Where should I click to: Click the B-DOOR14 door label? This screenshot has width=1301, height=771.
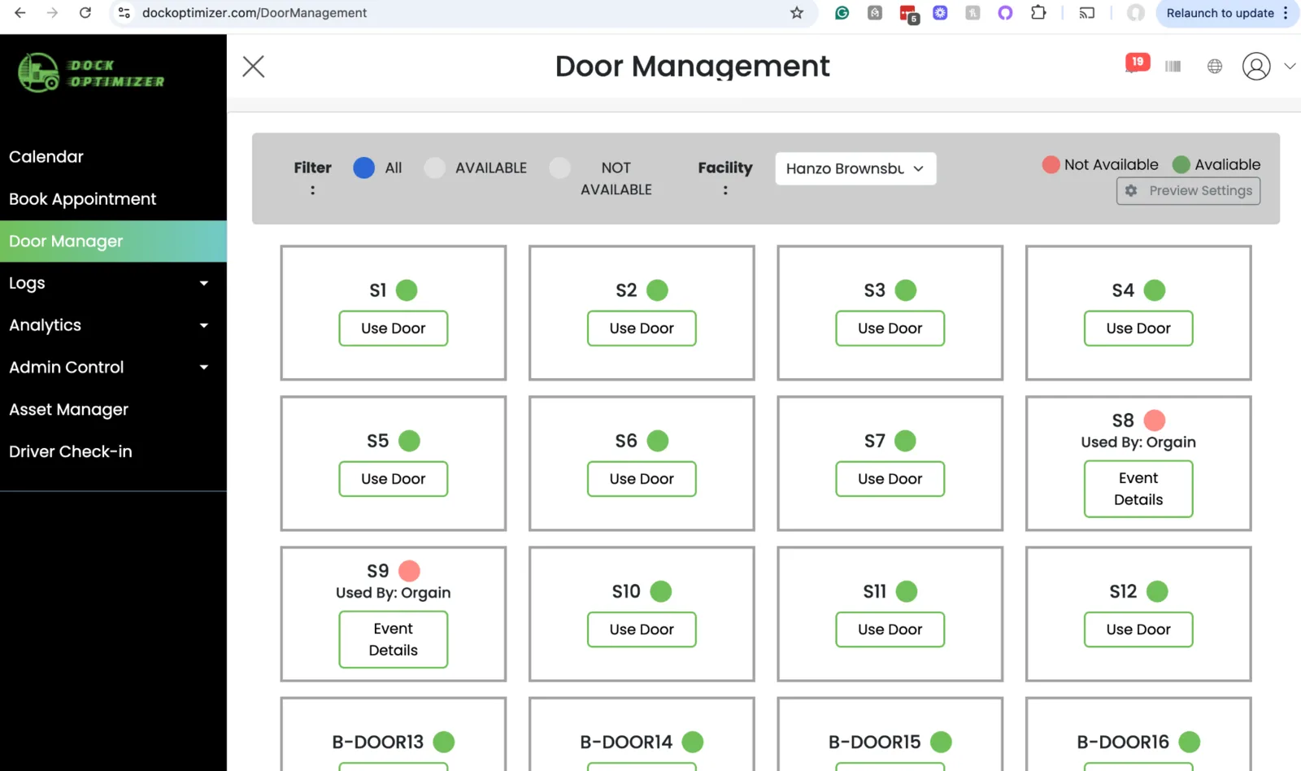click(x=626, y=742)
